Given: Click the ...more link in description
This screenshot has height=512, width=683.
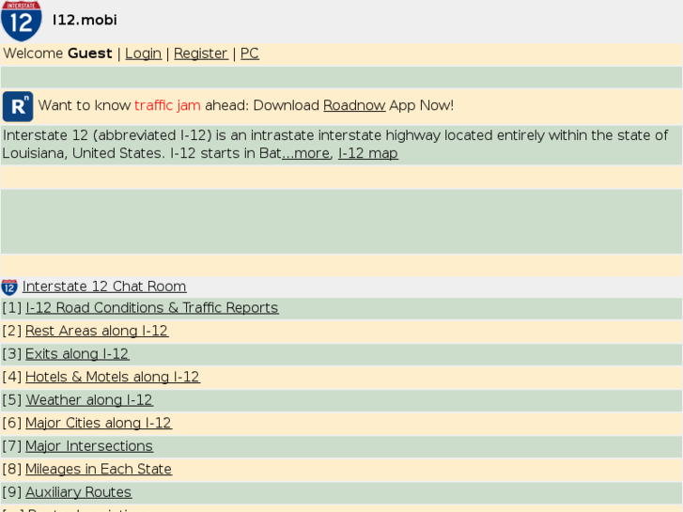Looking at the screenshot, I should coord(306,153).
